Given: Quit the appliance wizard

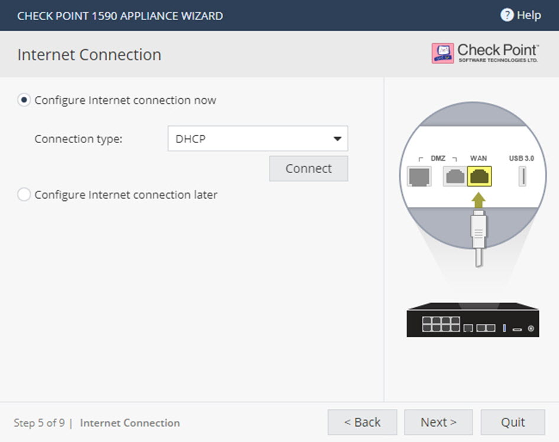Looking at the screenshot, I should (x=513, y=422).
